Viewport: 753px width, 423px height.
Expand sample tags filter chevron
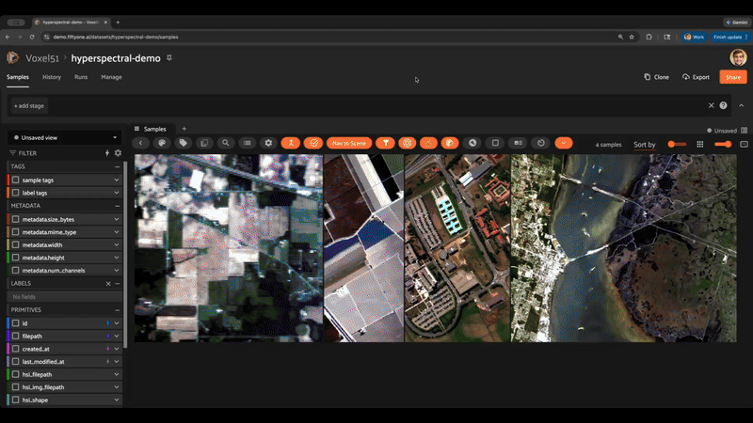[116, 180]
